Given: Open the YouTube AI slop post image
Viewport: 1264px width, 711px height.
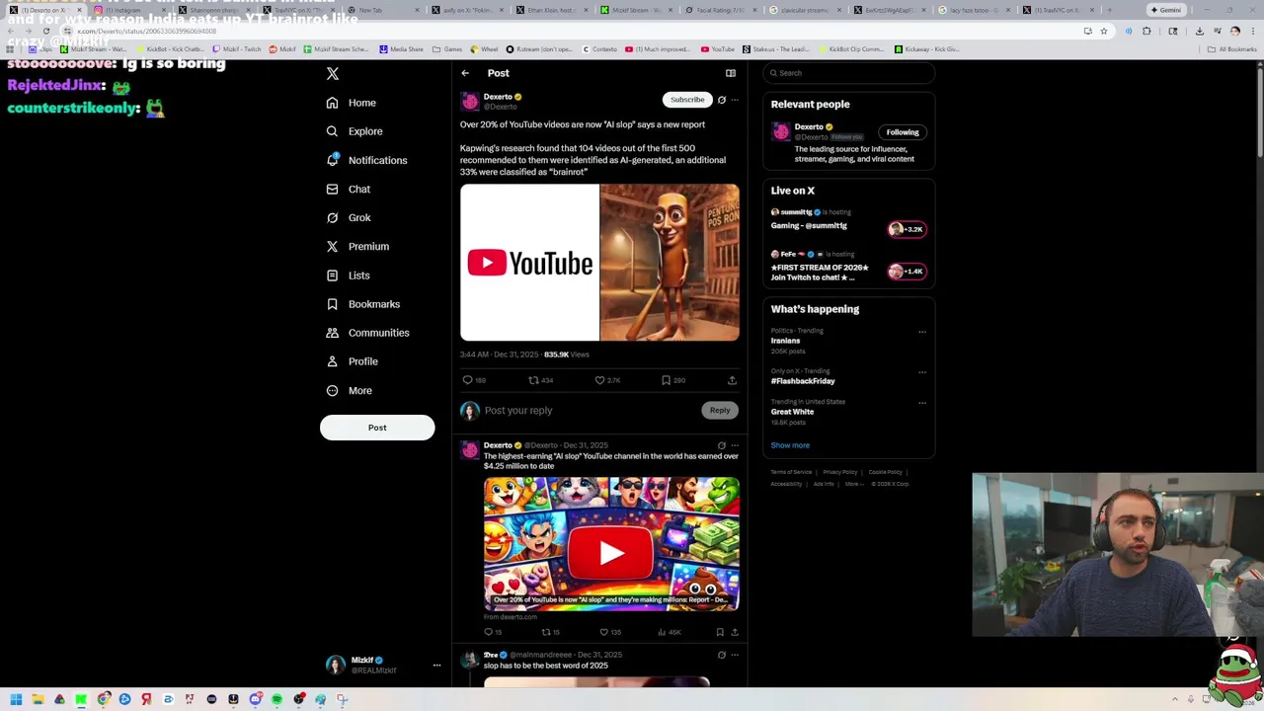Looking at the screenshot, I should (x=599, y=263).
